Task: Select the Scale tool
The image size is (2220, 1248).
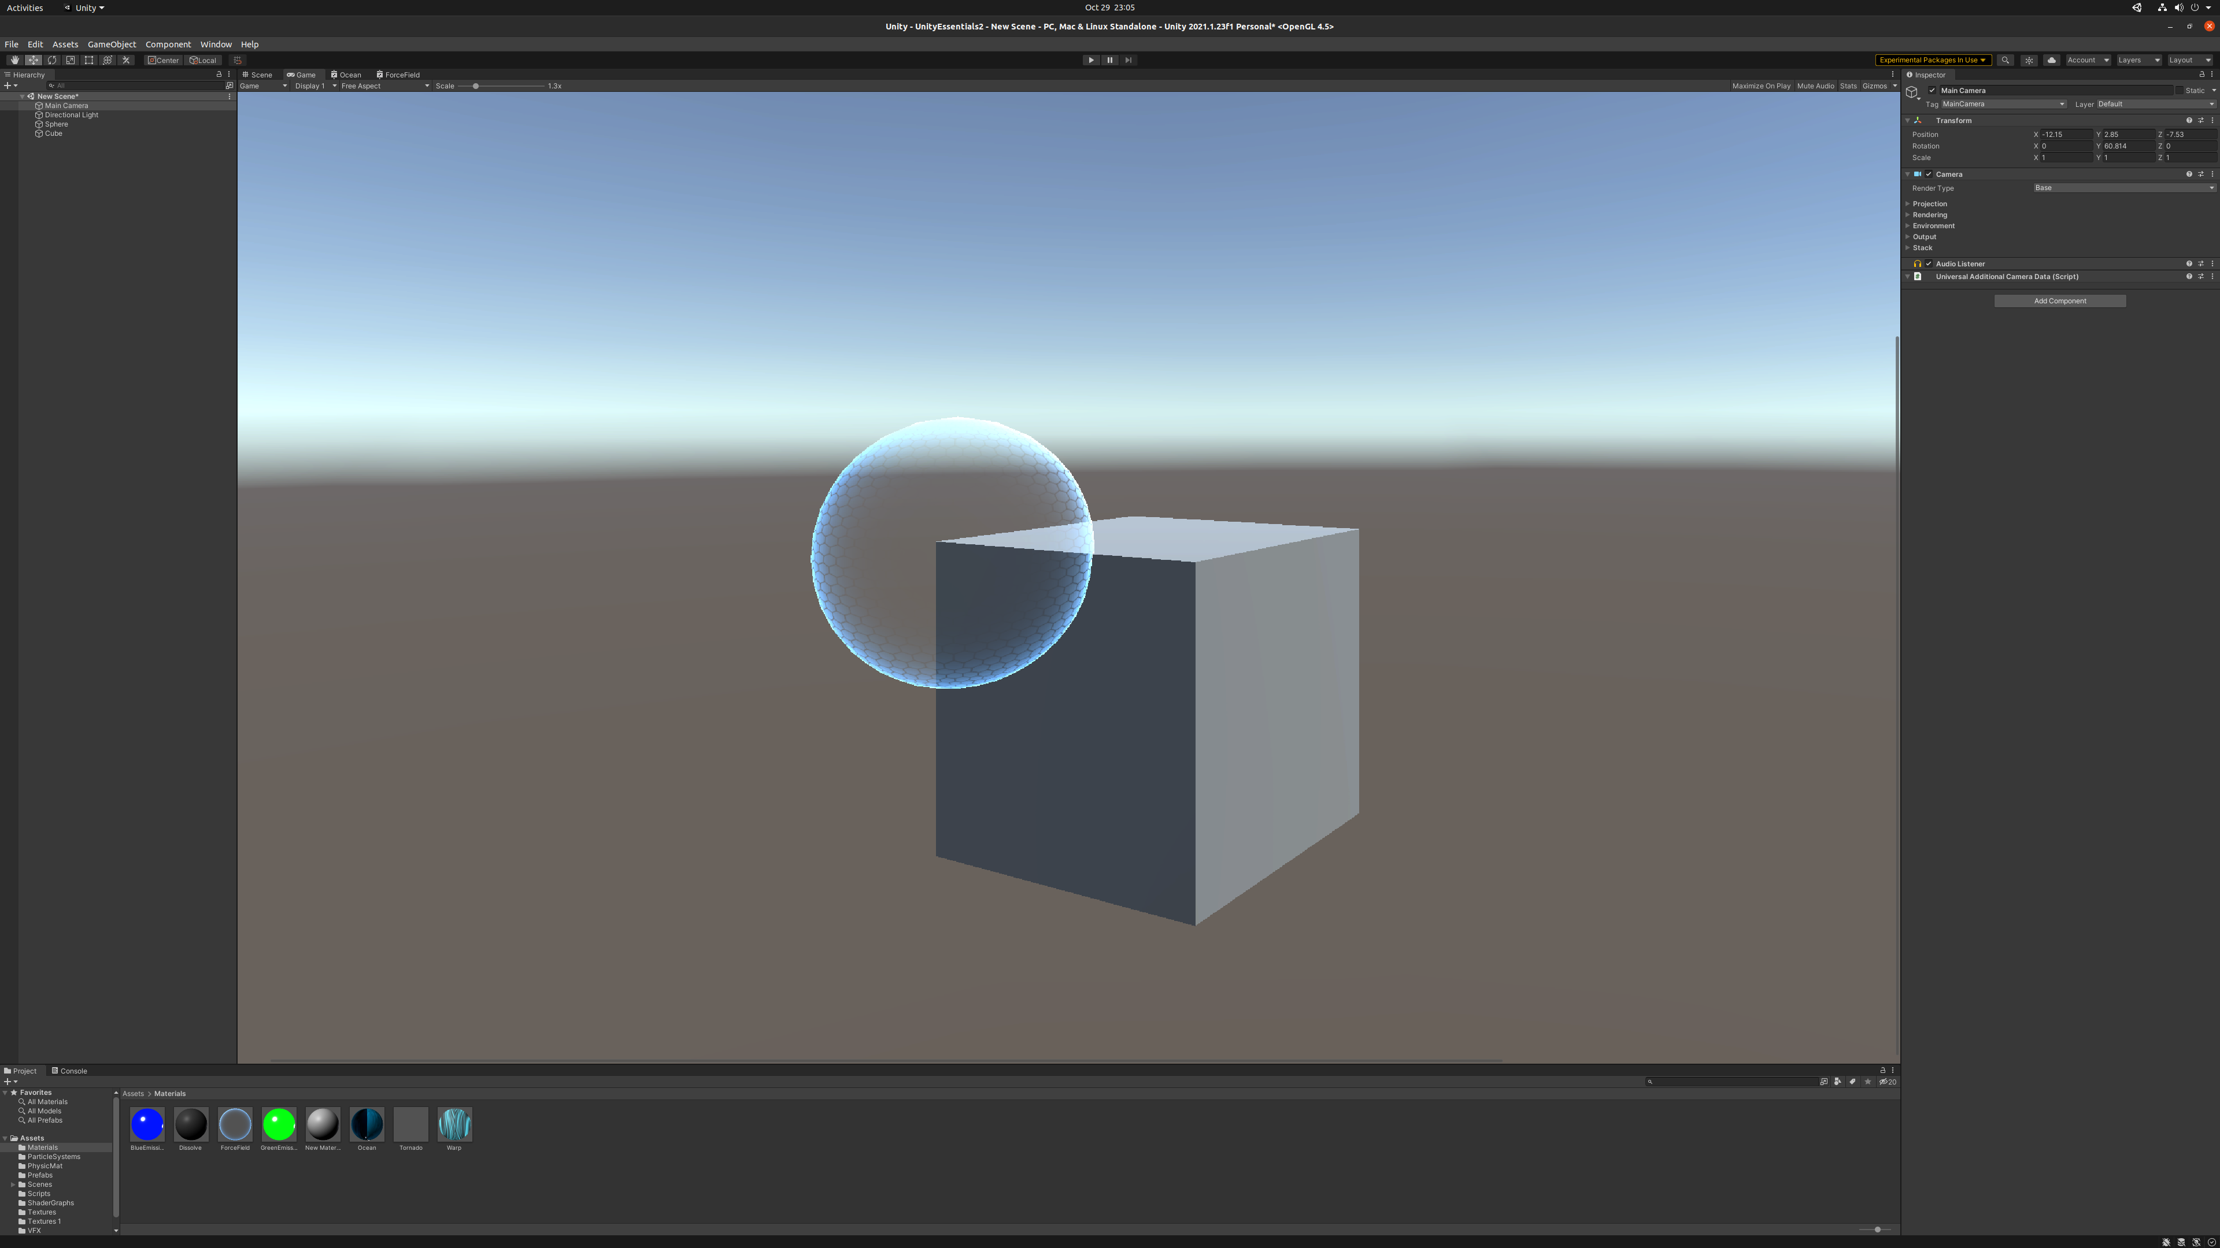Action: pos(71,60)
